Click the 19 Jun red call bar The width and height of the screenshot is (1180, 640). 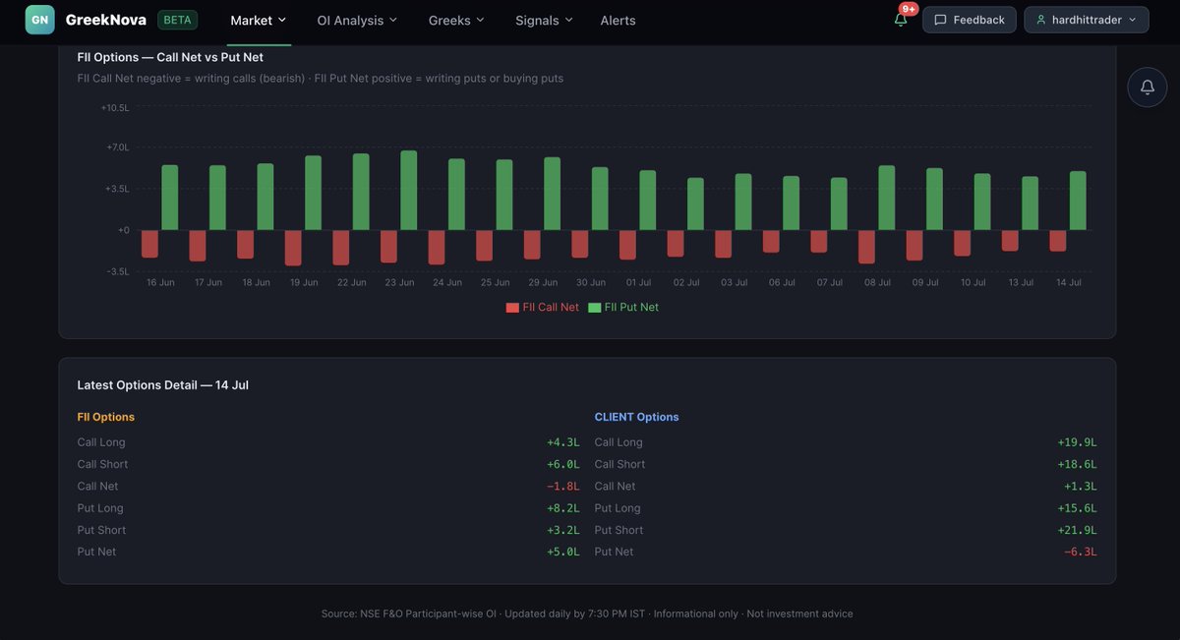293,248
